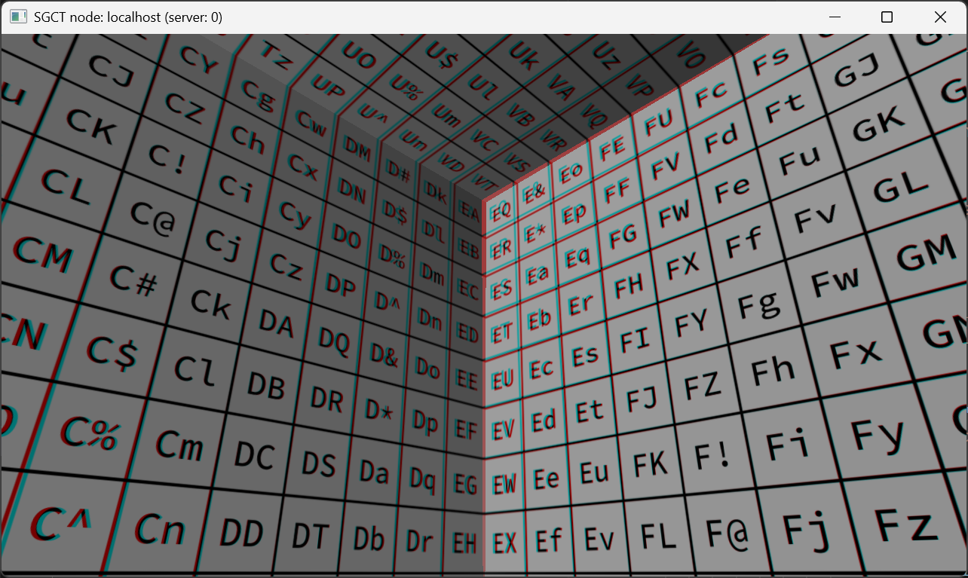This screenshot has height=578, width=968.
Task: Minimize the SGCT node window
Action: [835, 17]
